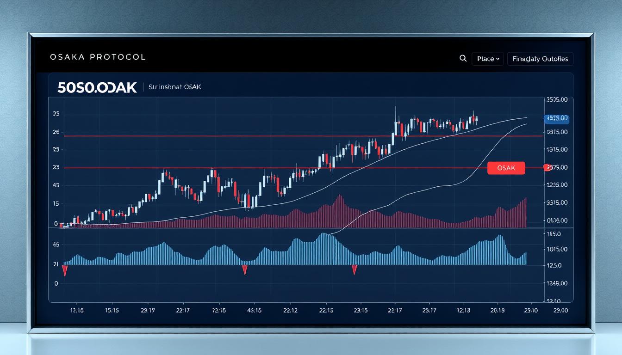The height and width of the screenshot is (355, 622).
Task: Click the 2505.00 price axis label
Action: 557,99
